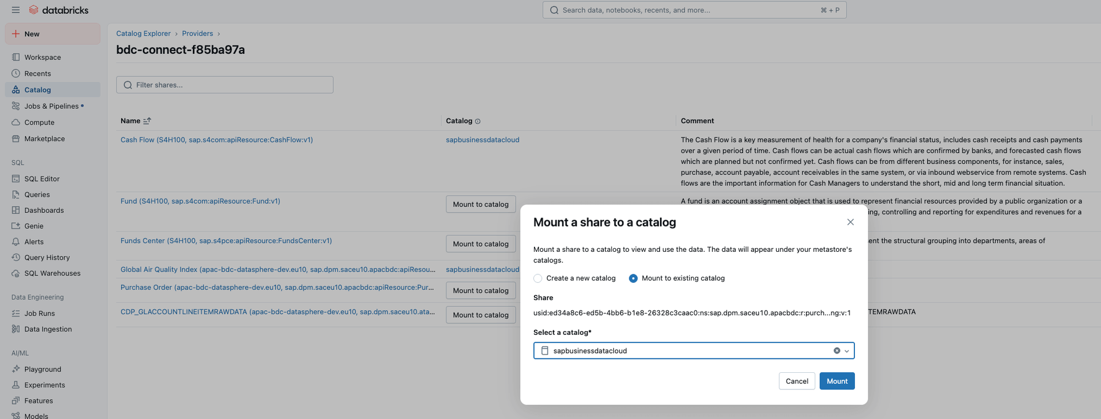This screenshot has height=419, width=1101.
Task: Open the hamburger sidebar menu icon
Action: pos(15,10)
